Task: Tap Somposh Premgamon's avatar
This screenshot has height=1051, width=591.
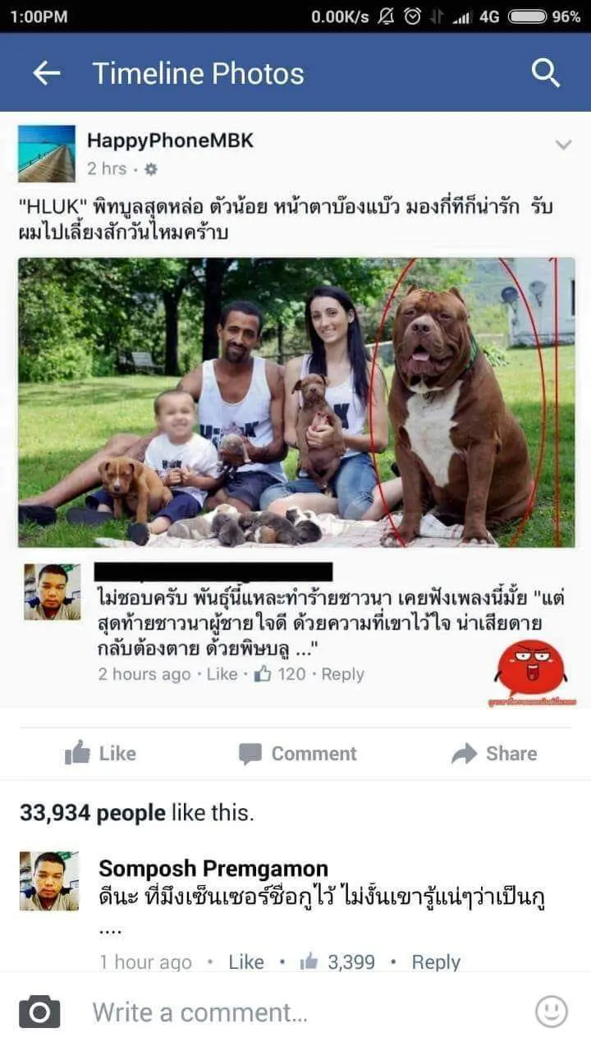Action: point(50,881)
